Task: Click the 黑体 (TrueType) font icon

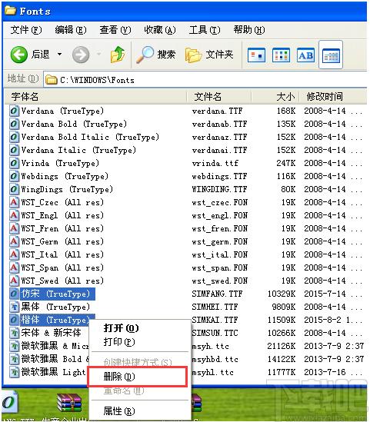Action: (x=14, y=307)
